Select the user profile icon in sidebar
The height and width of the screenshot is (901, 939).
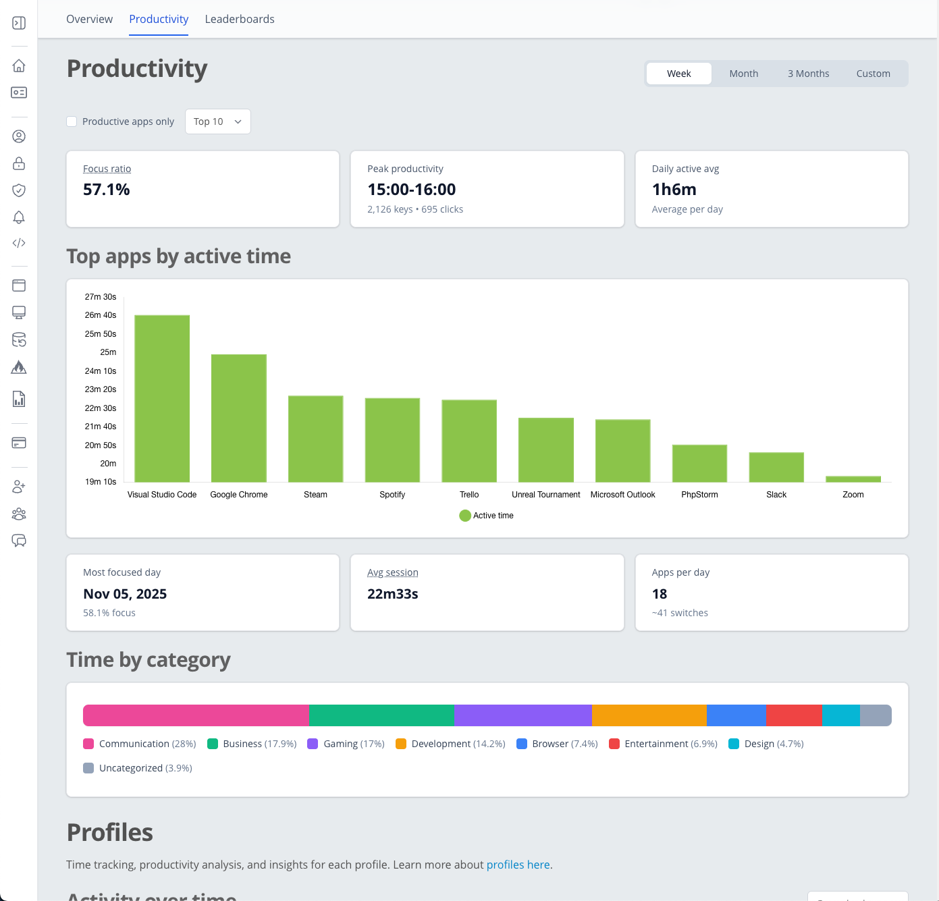[x=19, y=136]
